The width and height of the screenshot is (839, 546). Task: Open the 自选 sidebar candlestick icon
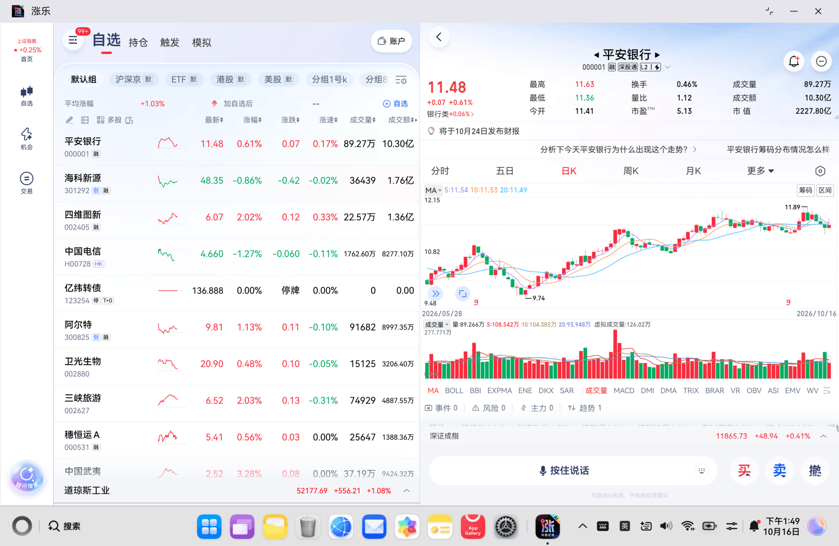tap(26, 96)
